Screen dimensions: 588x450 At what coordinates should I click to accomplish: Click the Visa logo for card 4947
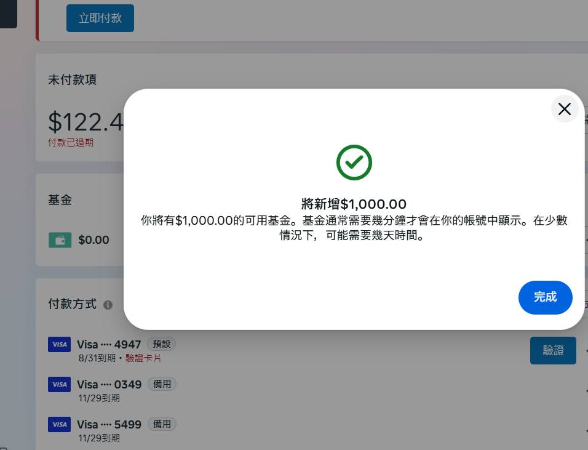(x=59, y=345)
